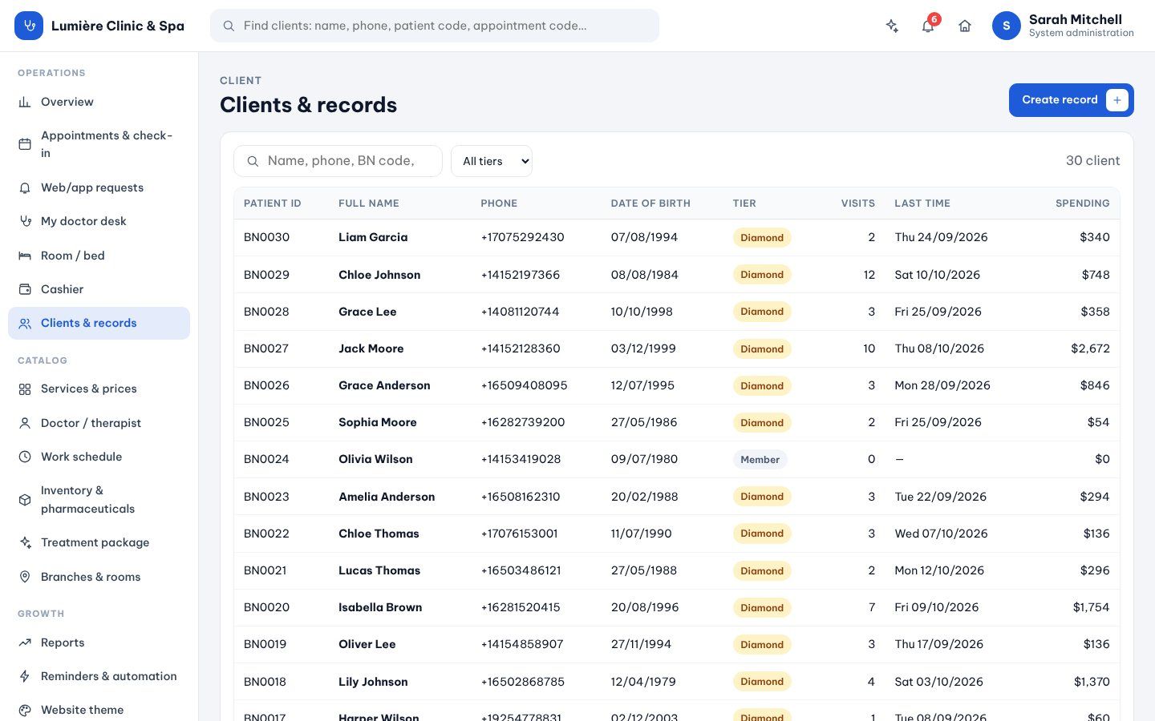
Task: Click the sparkle icon beside Treatment package
Action: 25,542
